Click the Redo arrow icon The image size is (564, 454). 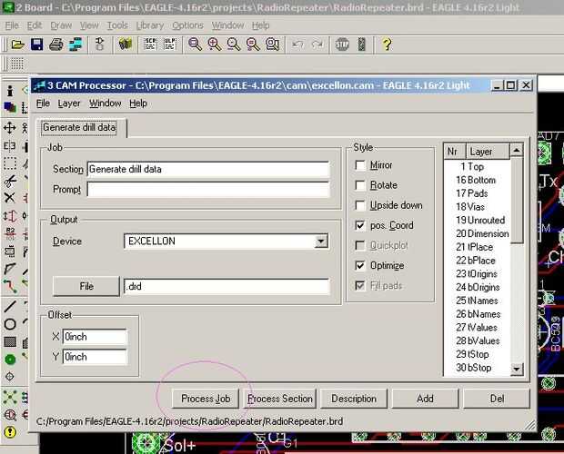317,44
